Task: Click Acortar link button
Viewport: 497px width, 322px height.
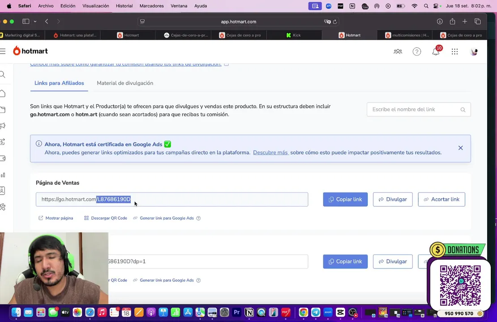Action: 441,199
